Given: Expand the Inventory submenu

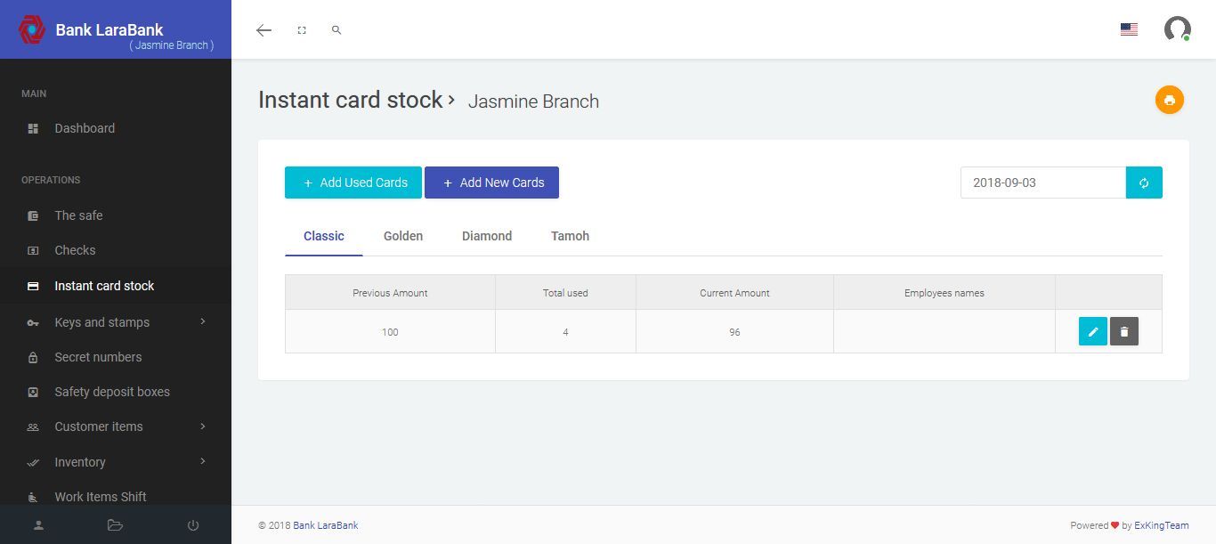Looking at the screenshot, I should (116, 462).
